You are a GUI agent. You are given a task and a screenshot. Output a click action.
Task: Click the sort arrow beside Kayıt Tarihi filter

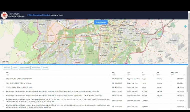184,75
